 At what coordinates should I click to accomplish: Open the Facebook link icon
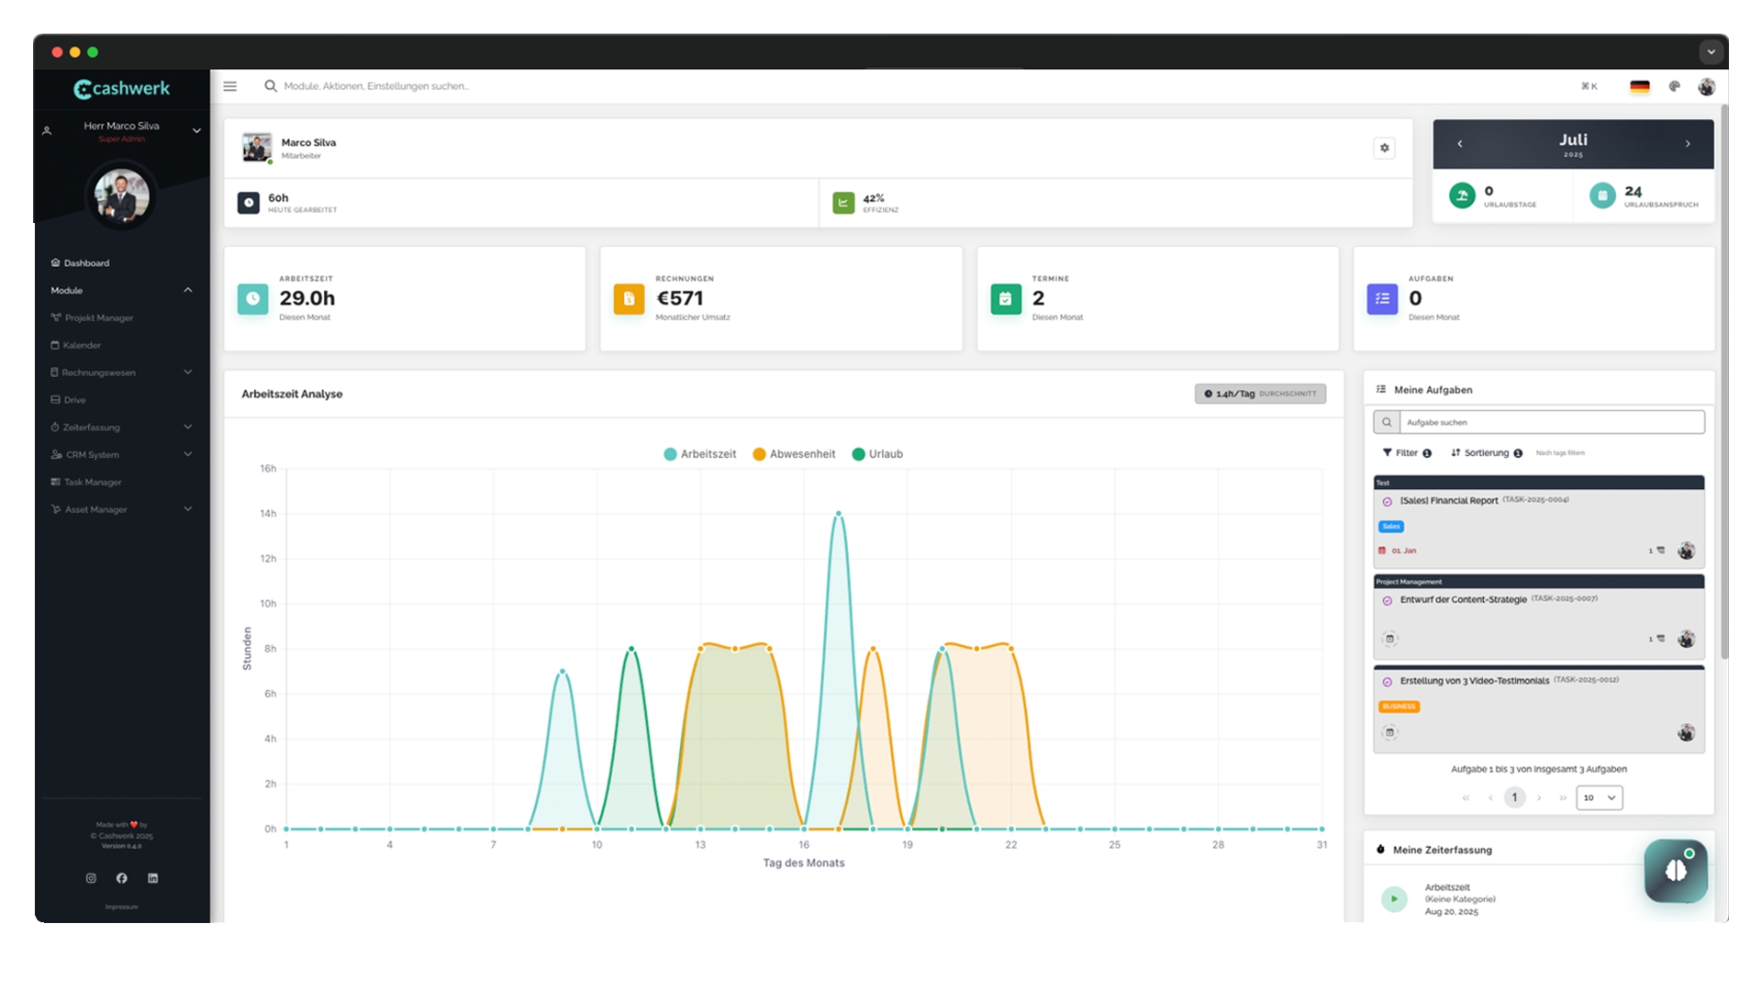[x=122, y=878]
